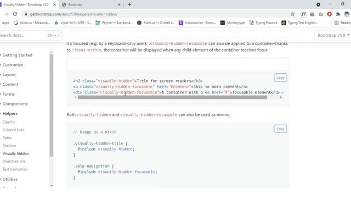Select the Visually hidden sidebar link
351x197 pixels.
[15, 153]
